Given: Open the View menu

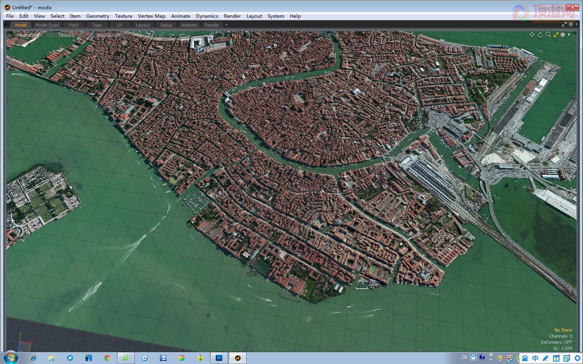Looking at the screenshot, I should point(39,16).
